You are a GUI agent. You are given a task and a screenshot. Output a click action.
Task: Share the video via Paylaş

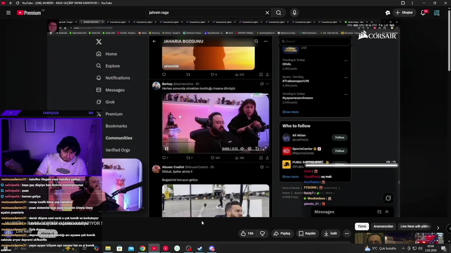282,233
